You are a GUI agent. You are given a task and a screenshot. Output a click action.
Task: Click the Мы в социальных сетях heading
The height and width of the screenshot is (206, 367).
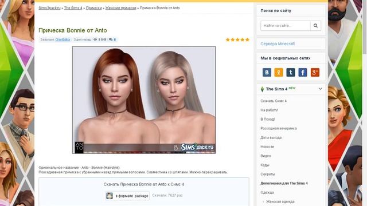pyautogui.click(x=286, y=58)
